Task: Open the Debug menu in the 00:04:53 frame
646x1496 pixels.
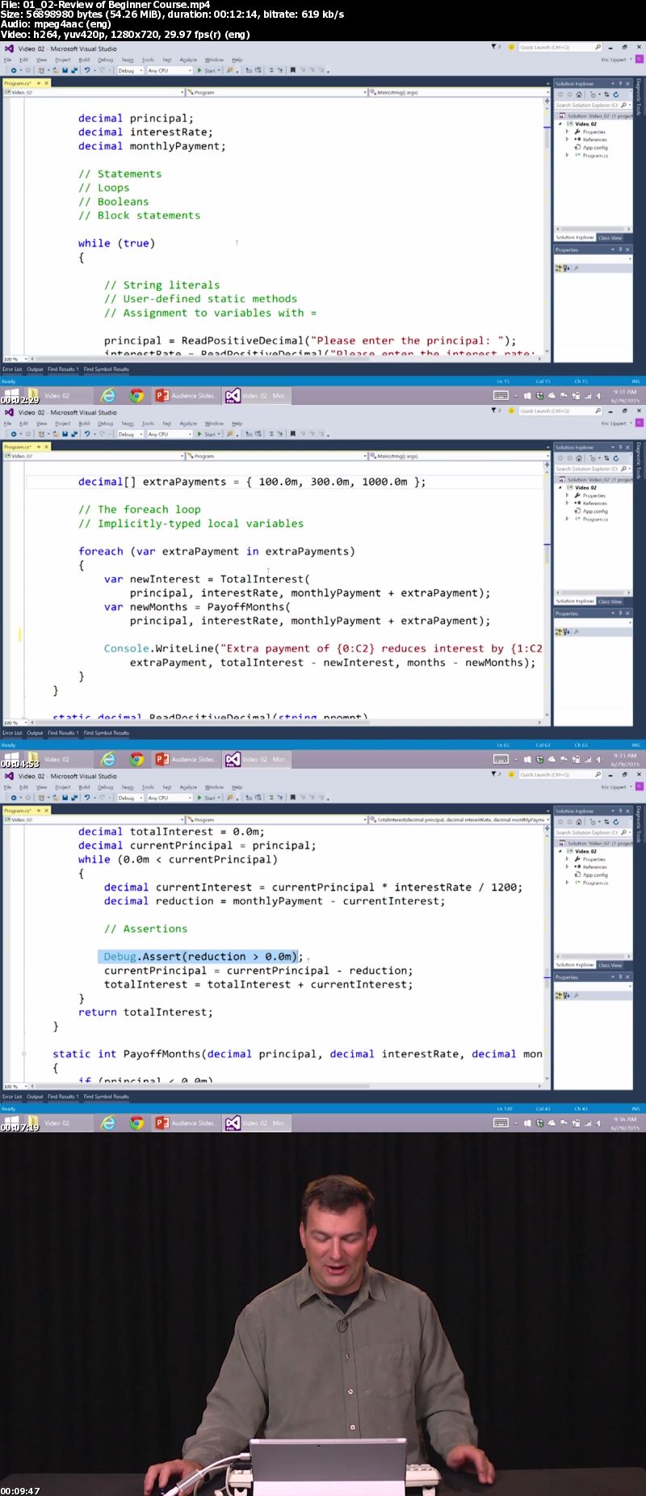Action: [106, 424]
